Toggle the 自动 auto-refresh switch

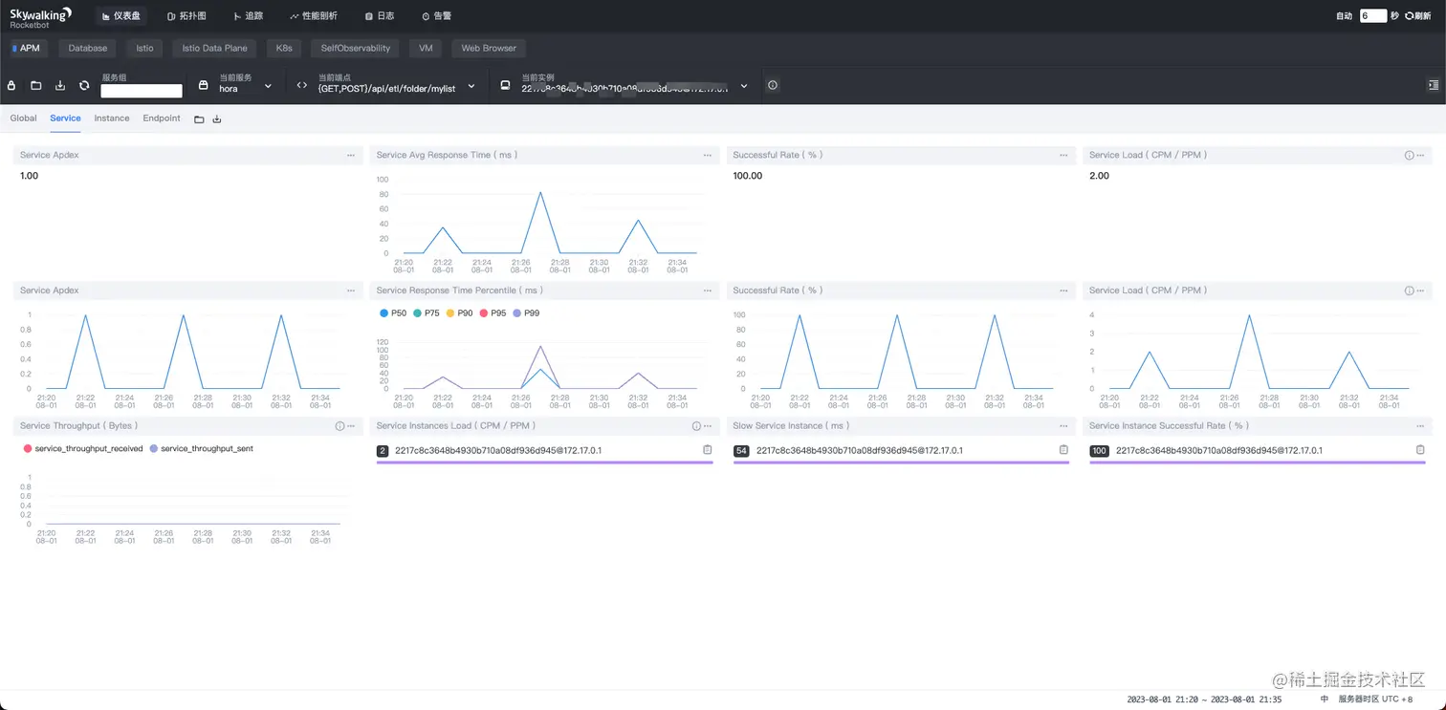(x=1344, y=16)
